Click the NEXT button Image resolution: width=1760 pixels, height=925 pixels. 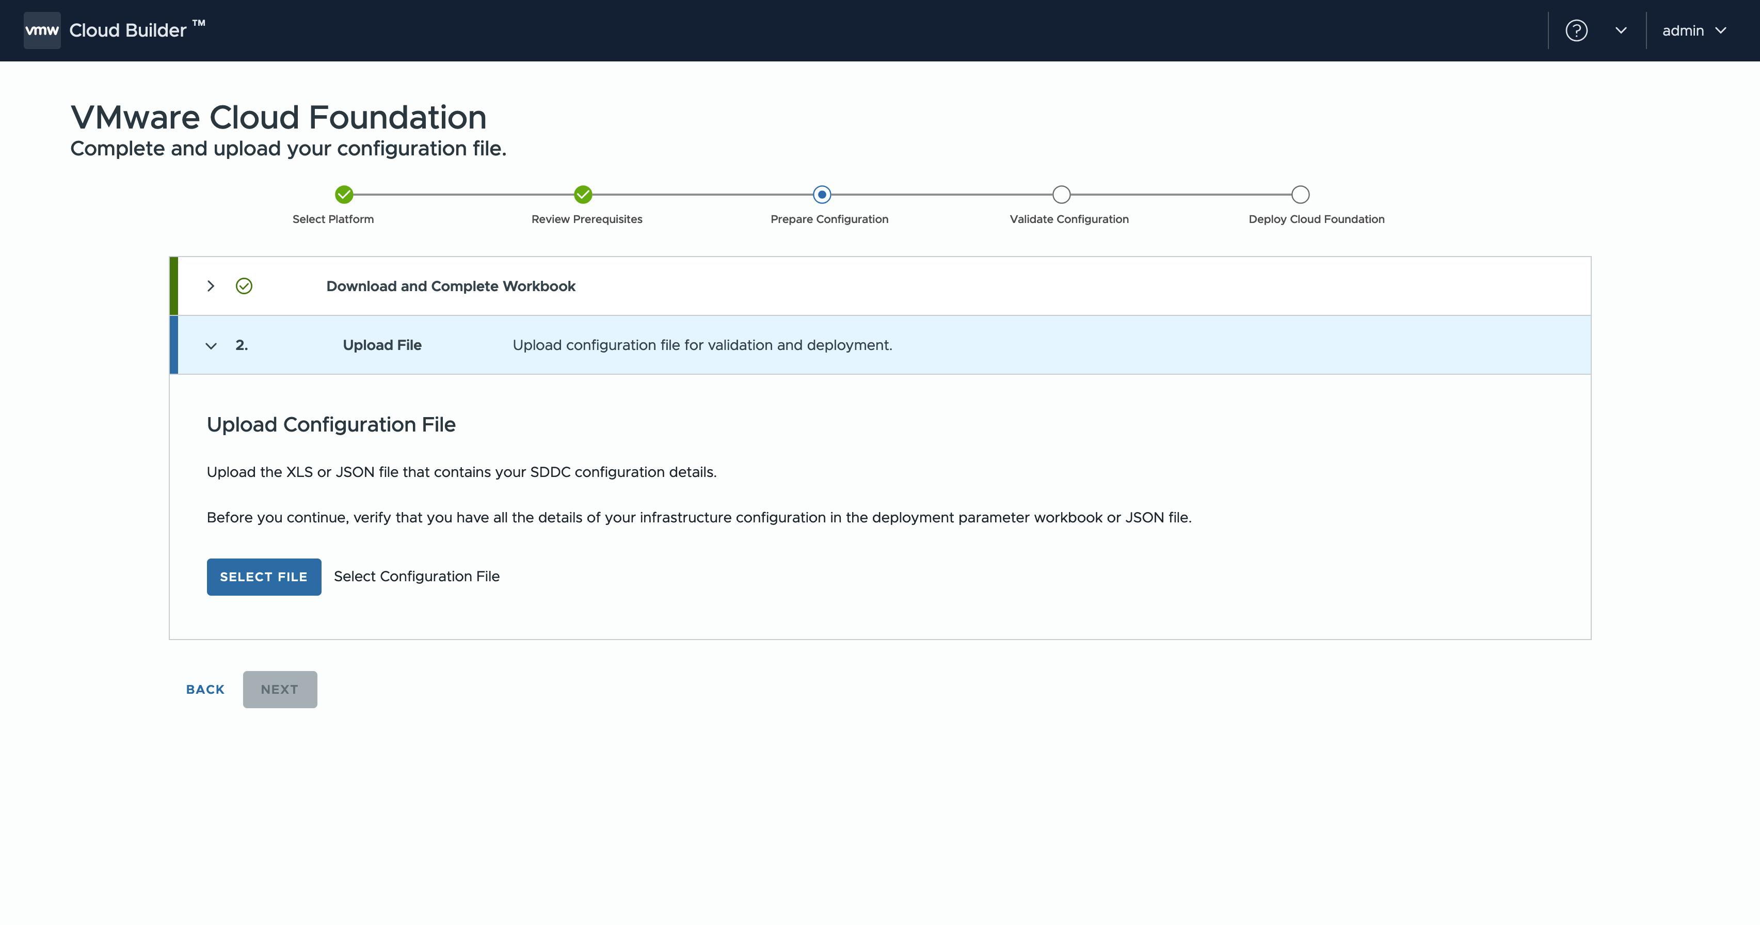279,689
